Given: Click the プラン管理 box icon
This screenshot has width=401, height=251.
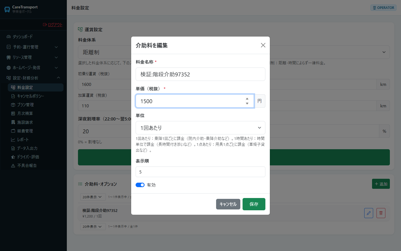Looking at the screenshot, I should point(13,105).
